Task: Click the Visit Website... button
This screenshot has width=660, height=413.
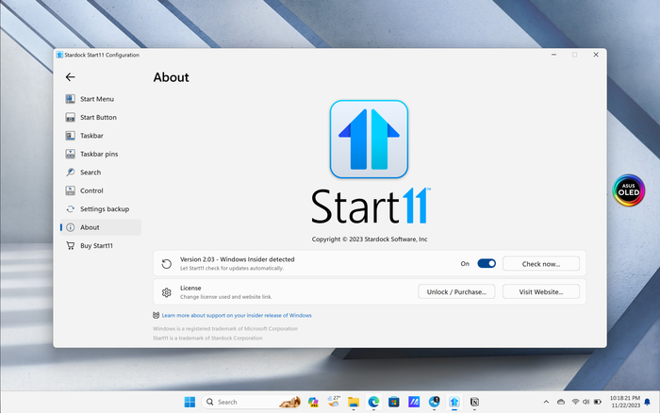Action: [541, 291]
